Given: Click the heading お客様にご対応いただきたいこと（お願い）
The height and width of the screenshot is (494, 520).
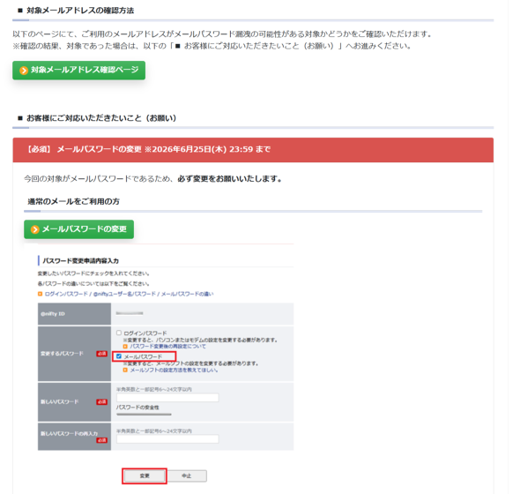Looking at the screenshot, I should 101,118.
